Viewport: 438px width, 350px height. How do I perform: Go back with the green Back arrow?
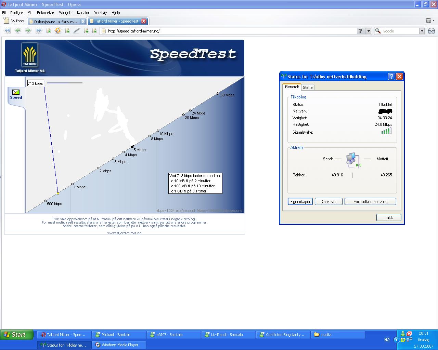click(x=18, y=31)
